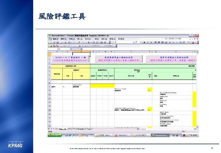Click the Undo arrow icon

point(83,42)
